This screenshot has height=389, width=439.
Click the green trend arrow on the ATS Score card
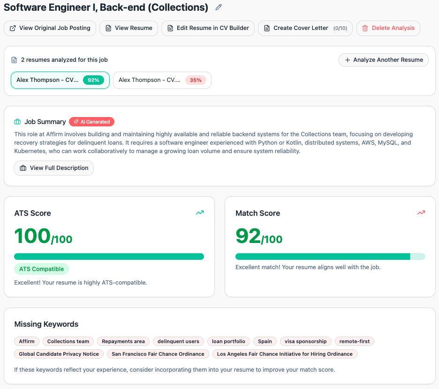tap(199, 213)
